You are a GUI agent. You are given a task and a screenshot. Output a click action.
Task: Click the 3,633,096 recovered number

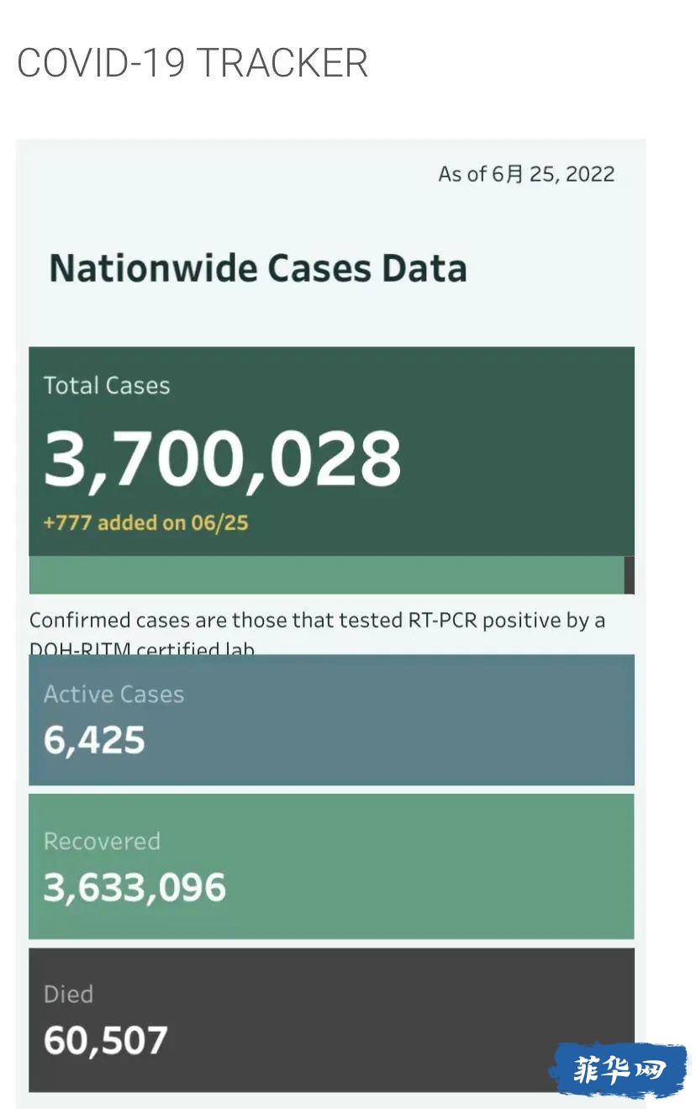(134, 888)
